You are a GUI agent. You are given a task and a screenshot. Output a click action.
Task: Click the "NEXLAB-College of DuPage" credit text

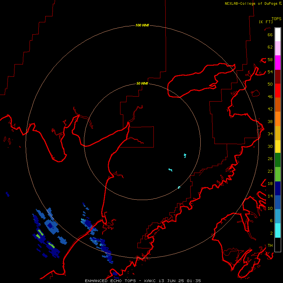point(251,3)
